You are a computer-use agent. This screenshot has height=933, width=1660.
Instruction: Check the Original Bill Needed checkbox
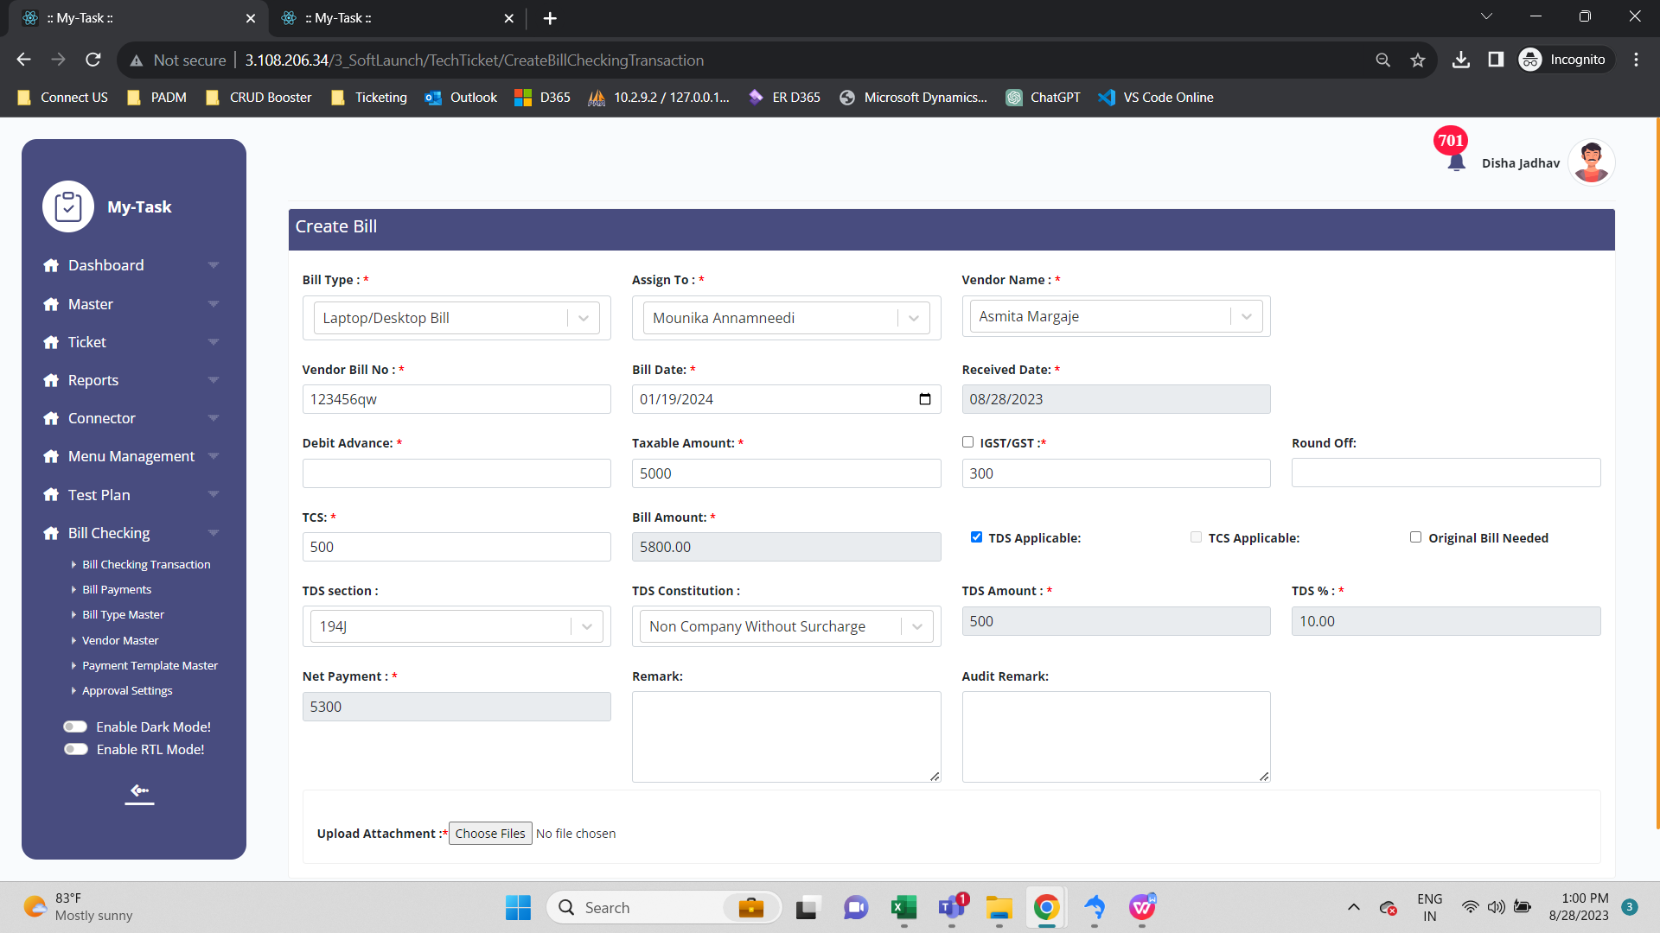(x=1415, y=536)
